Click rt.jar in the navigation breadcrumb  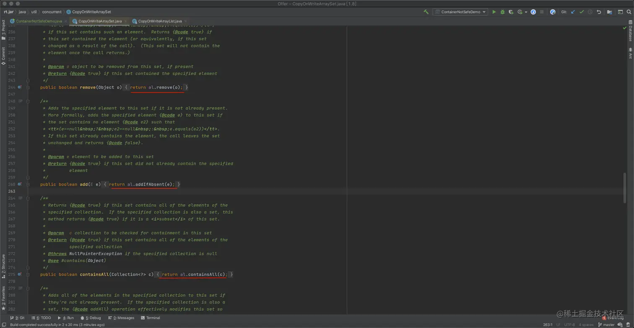(9, 12)
